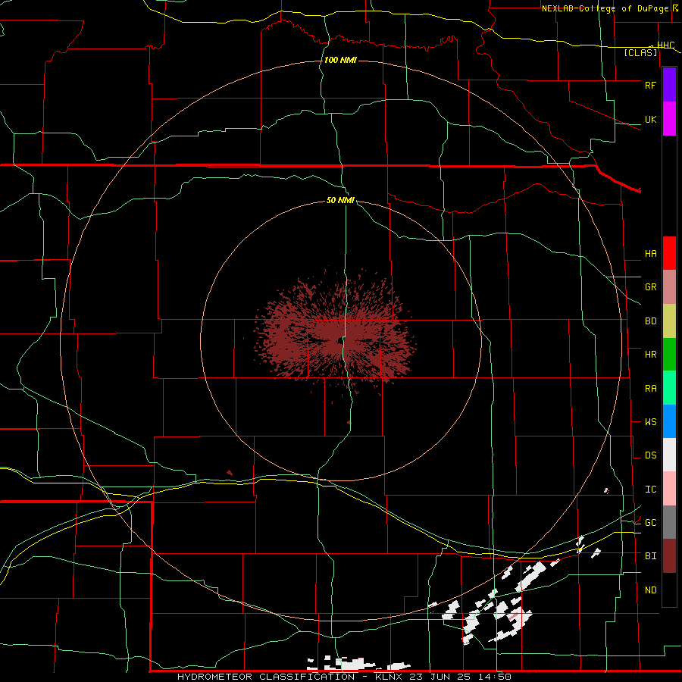682x682 pixels.
Task: Pick the light green RA legend swatch
Action: coord(669,388)
